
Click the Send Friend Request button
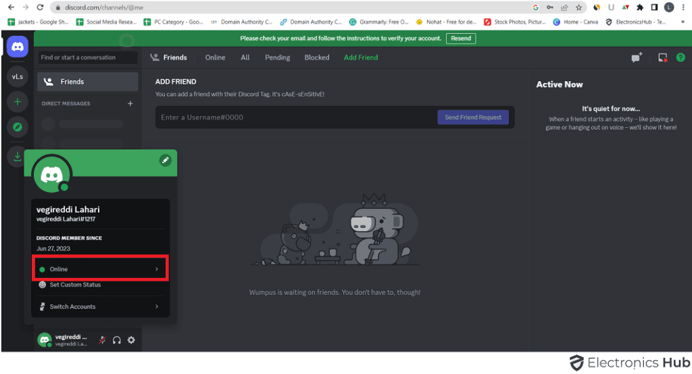coord(473,118)
